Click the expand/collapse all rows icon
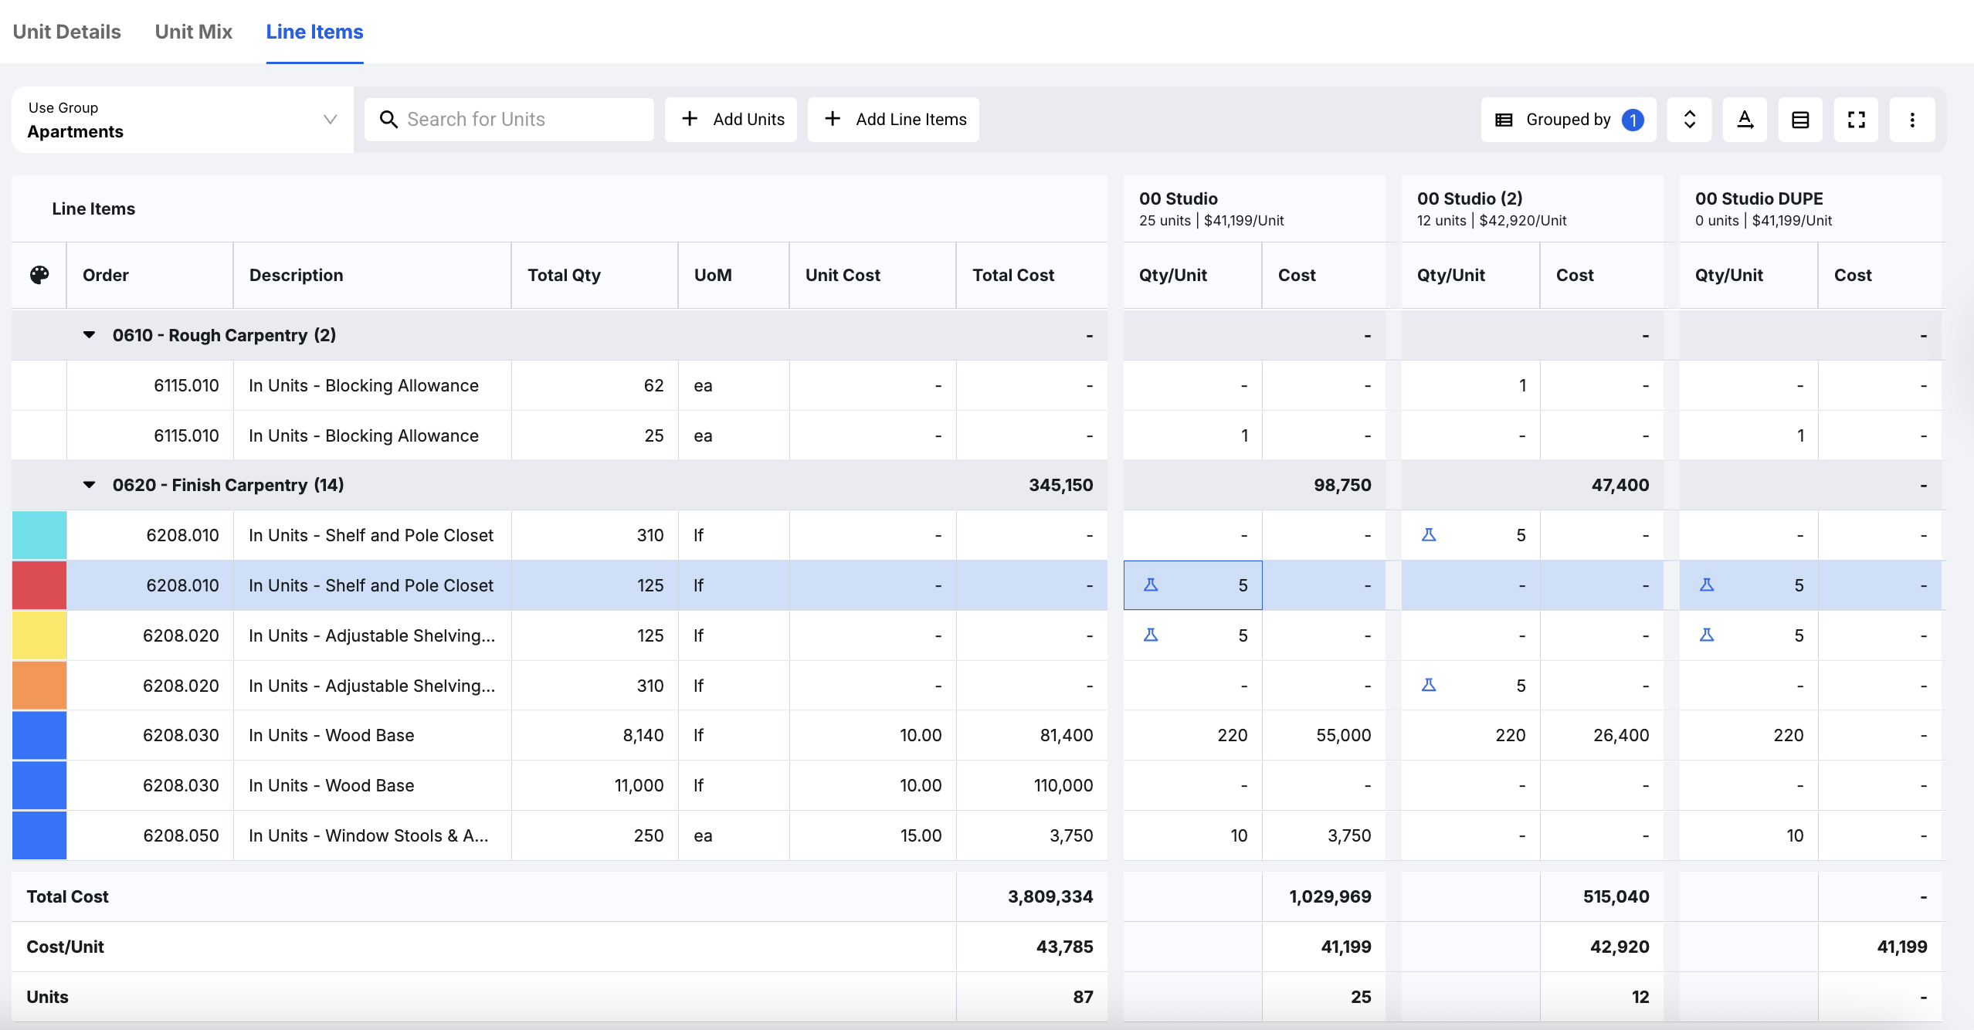This screenshot has height=1030, width=1974. coord(1689,120)
